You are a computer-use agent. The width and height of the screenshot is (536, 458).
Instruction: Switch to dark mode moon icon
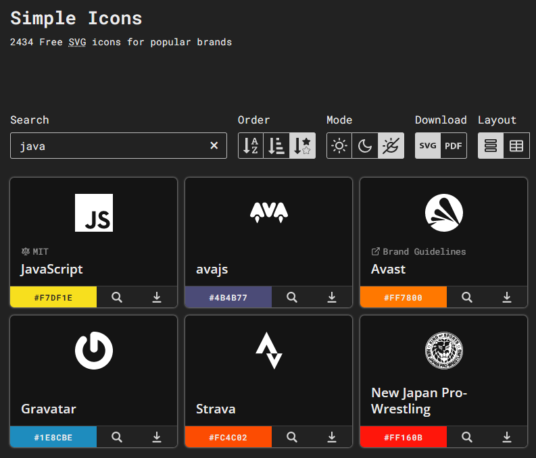(365, 146)
